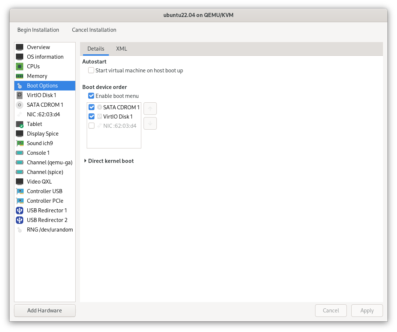Click the Channel (qemu-ga) port icon
The height and width of the screenshot is (332, 397).
click(x=20, y=162)
